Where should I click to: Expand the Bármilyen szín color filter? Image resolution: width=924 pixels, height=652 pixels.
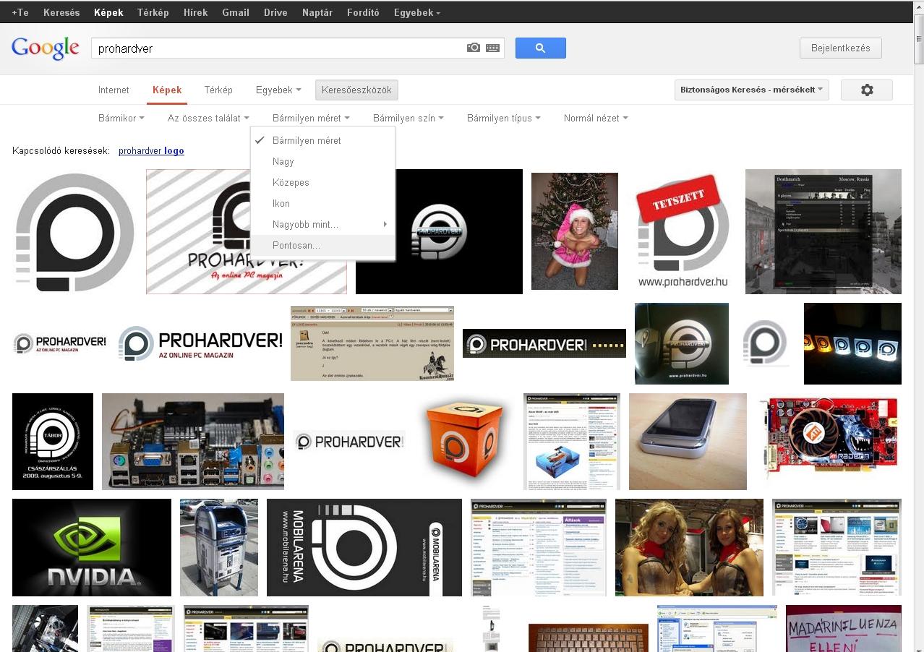pos(408,118)
